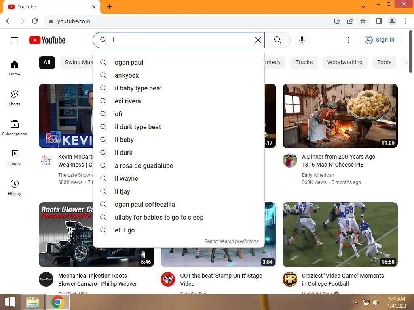Open Shorts in sidebar
The image size is (414, 310).
click(15, 98)
